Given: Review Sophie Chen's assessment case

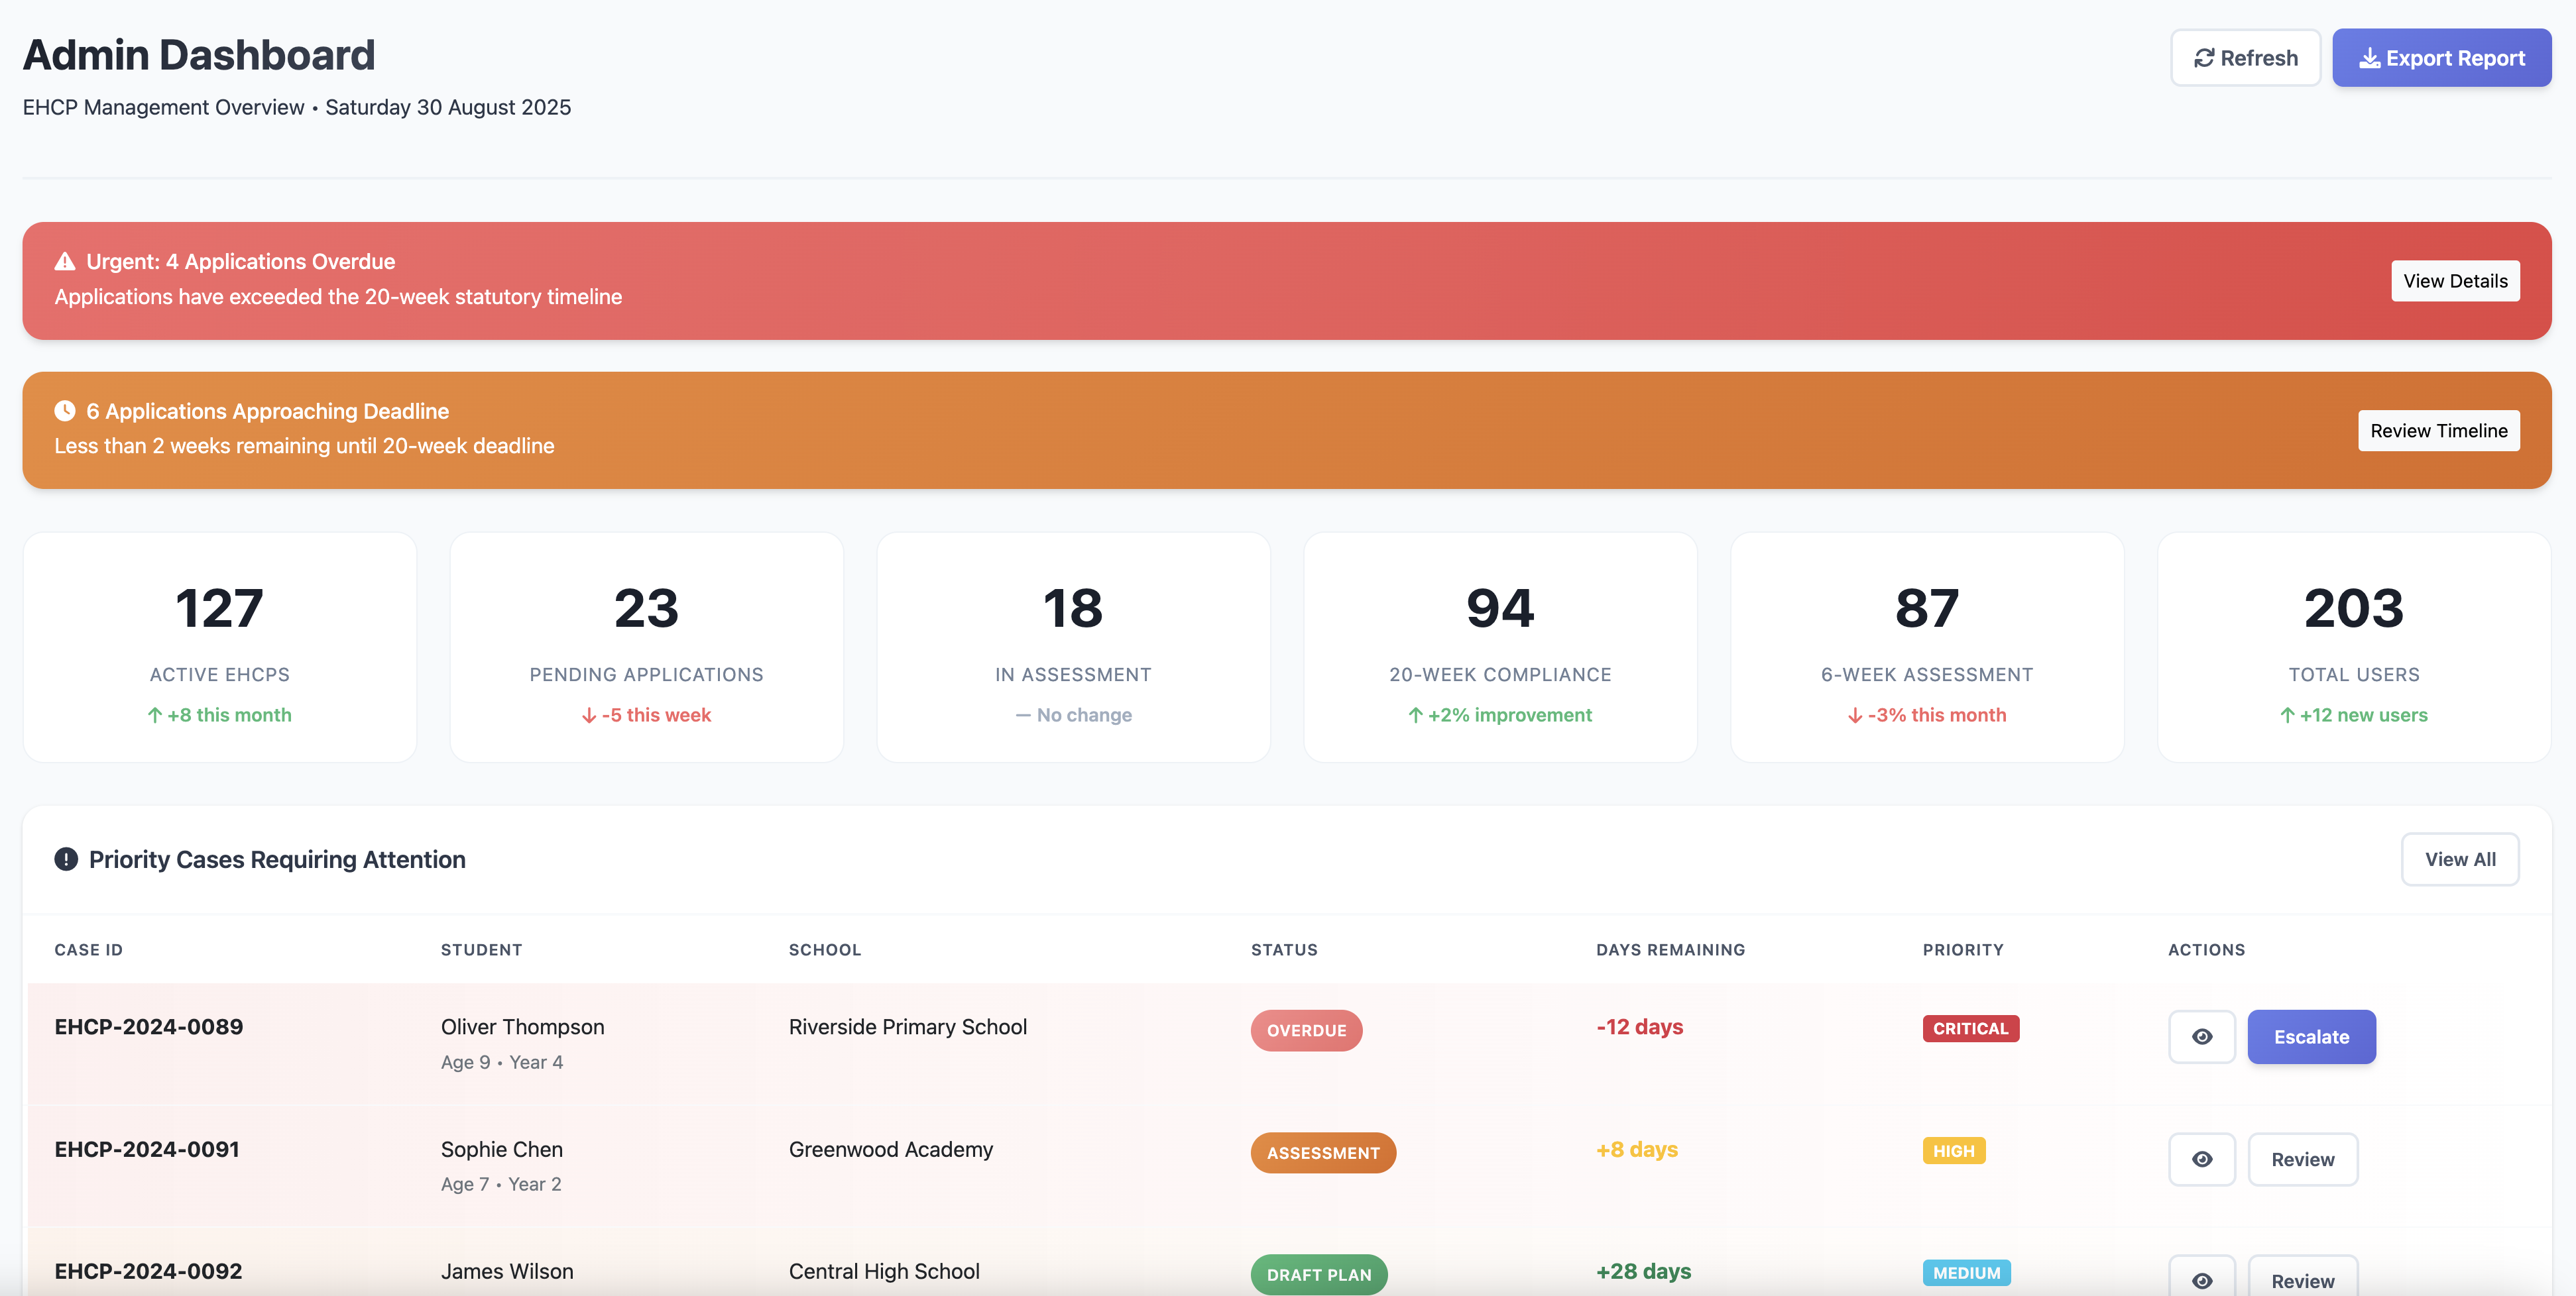Looking at the screenshot, I should [x=2303, y=1159].
